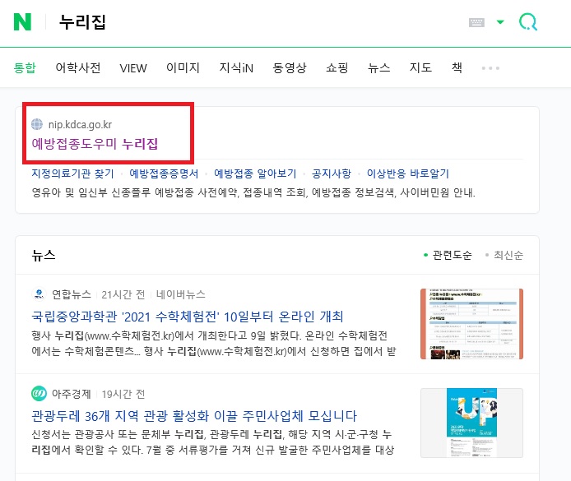The height and width of the screenshot is (481, 571).
Task: Click the 아주경제 press logo icon
Action: coord(39,394)
